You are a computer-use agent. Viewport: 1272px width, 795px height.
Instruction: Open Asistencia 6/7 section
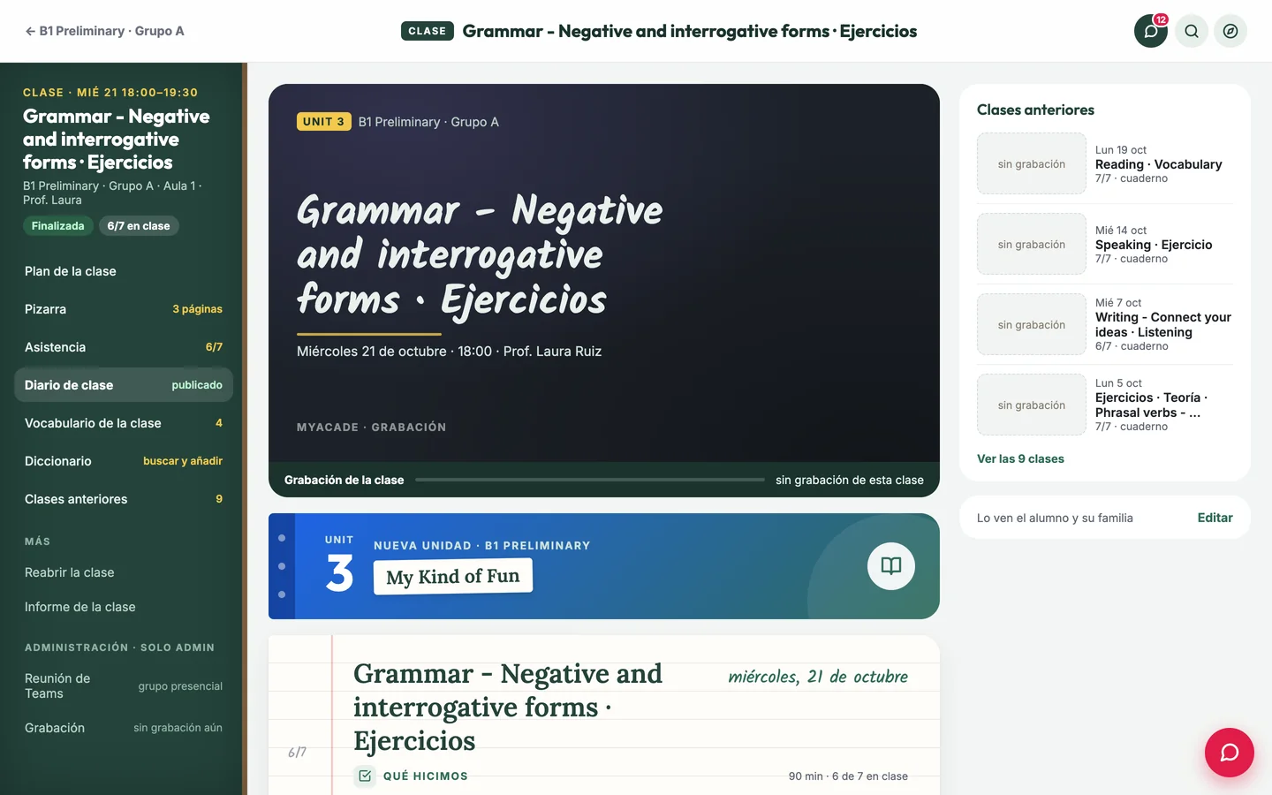124,347
